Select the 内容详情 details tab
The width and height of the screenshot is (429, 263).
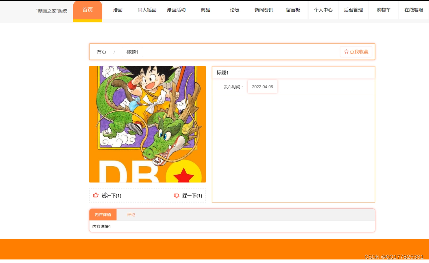coord(102,214)
